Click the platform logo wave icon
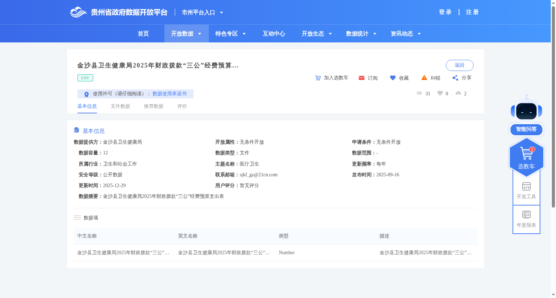Image resolution: width=556 pixels, height=298 pixels. pos(78,12)
